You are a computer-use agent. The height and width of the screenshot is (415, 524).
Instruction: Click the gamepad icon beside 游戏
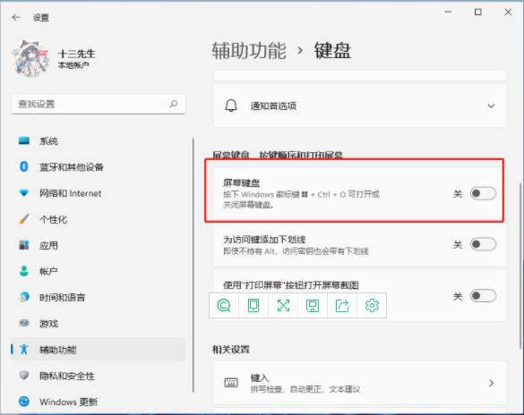24,323
